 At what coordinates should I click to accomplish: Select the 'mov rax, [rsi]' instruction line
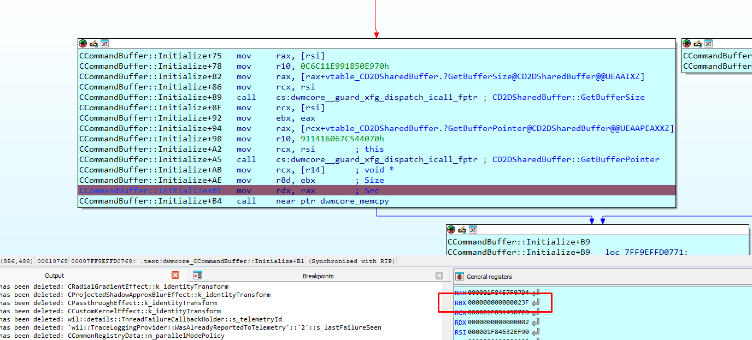click(377, 56)
